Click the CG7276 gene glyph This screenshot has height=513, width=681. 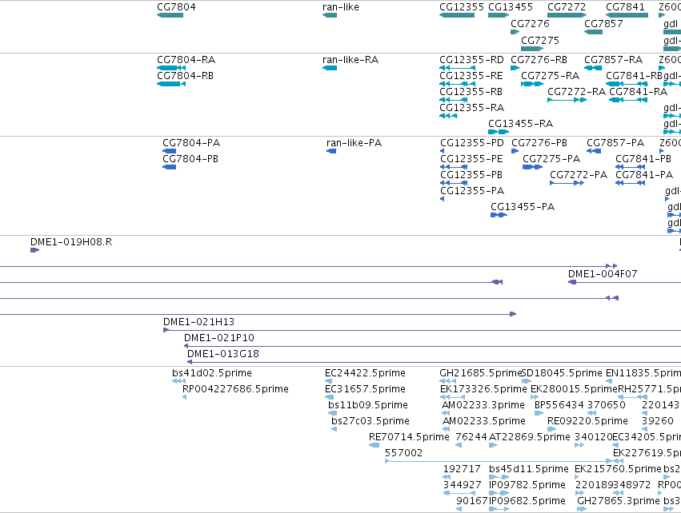pos(515,32)
